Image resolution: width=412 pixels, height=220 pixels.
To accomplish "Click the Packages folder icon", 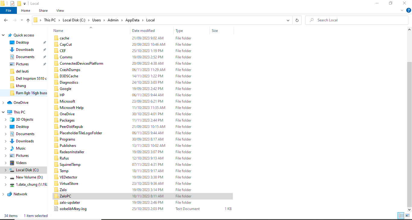I will 56,120.
